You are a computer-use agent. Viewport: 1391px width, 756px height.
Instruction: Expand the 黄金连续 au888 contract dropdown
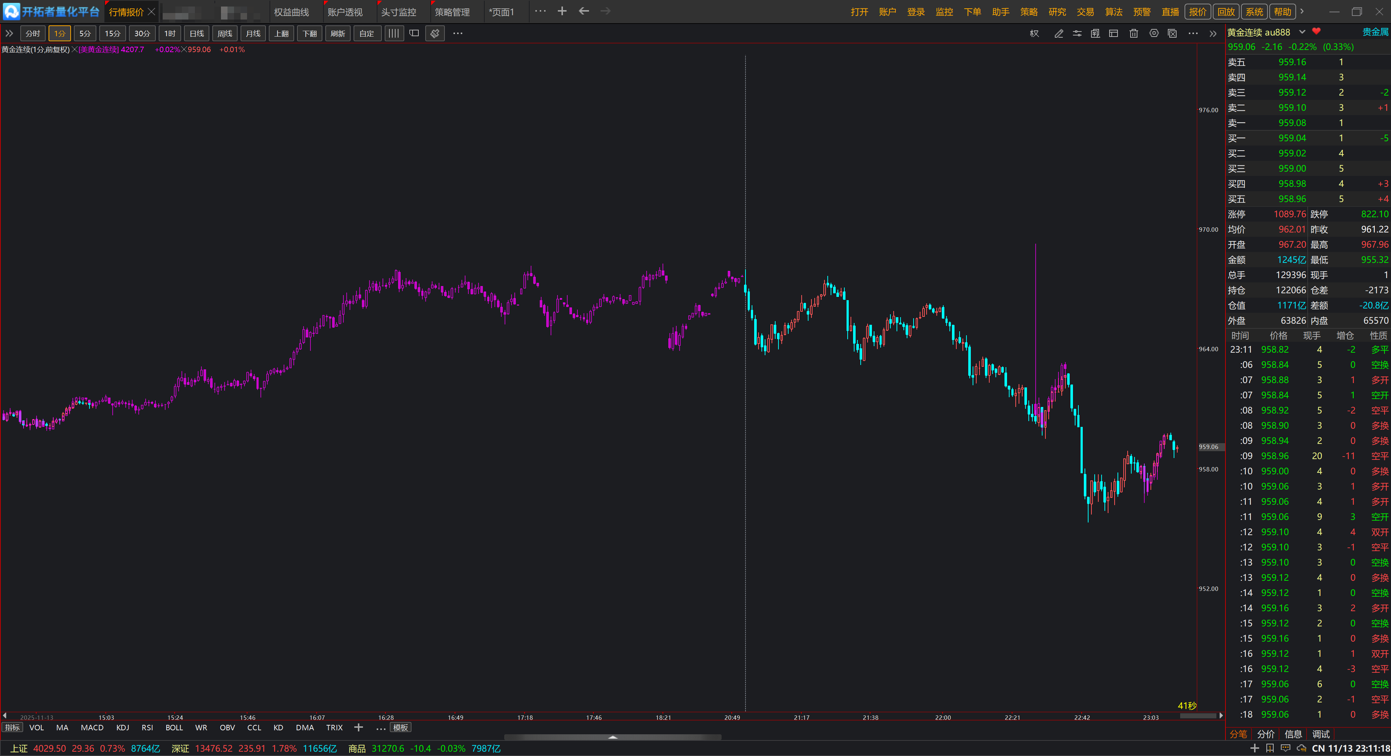click(x=1302, y=32)
